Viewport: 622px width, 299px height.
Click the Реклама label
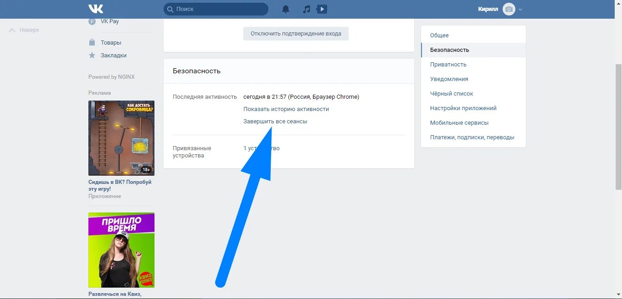point(100,93)
